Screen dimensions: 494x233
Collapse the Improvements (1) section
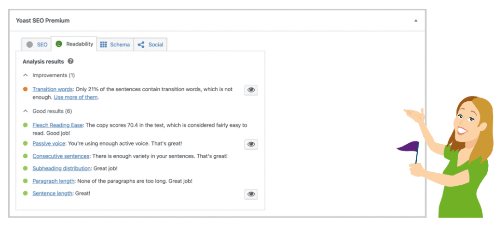pos(26,75)
